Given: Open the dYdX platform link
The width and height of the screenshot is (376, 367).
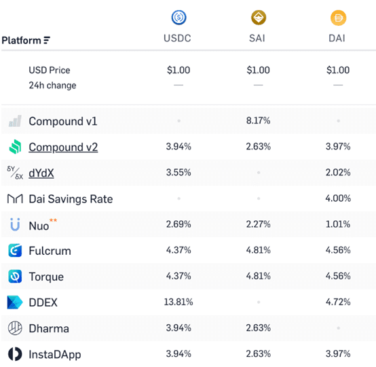Looking at the screenshot, I should (41, 173).
